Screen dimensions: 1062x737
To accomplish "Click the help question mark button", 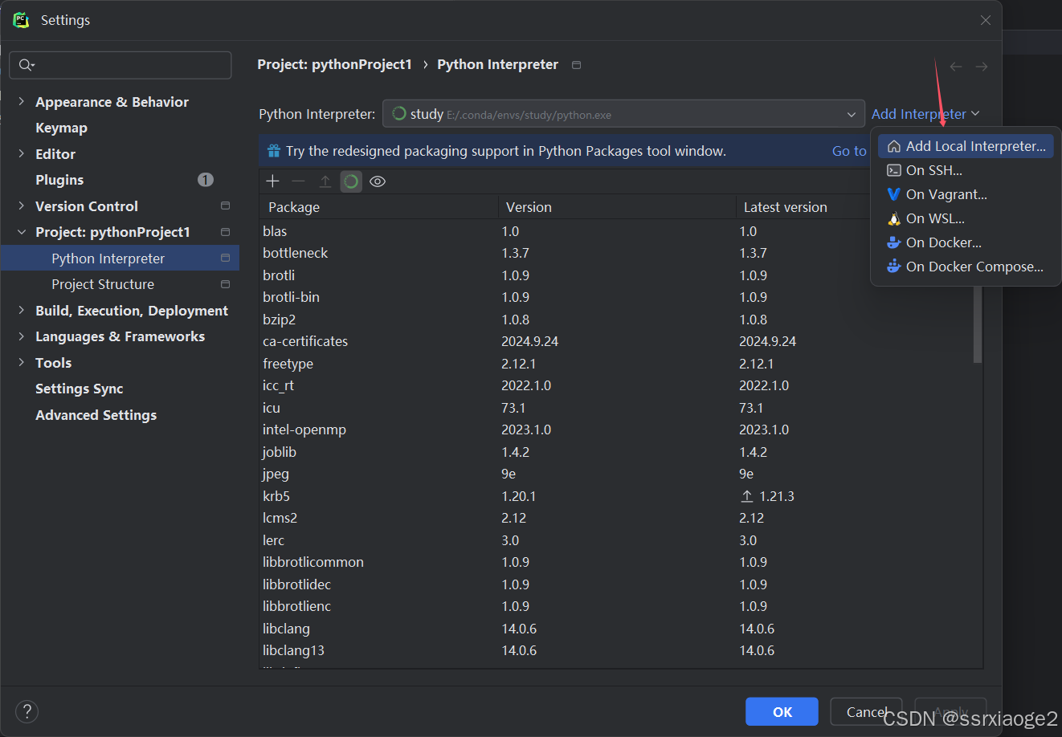I will 27,711.
